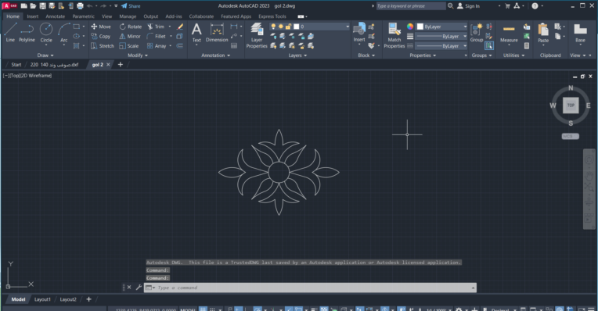Screen dimensions: 598x311
Task: Activate the Rotate command
Action: pos(131,27)
